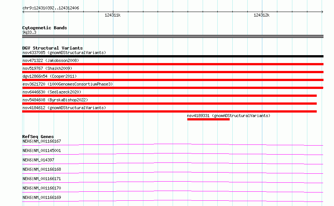The height and width of the screenshot is (206, 334).
Task: Select the red bar under nsv6446630
Action: tap(169, 96)
